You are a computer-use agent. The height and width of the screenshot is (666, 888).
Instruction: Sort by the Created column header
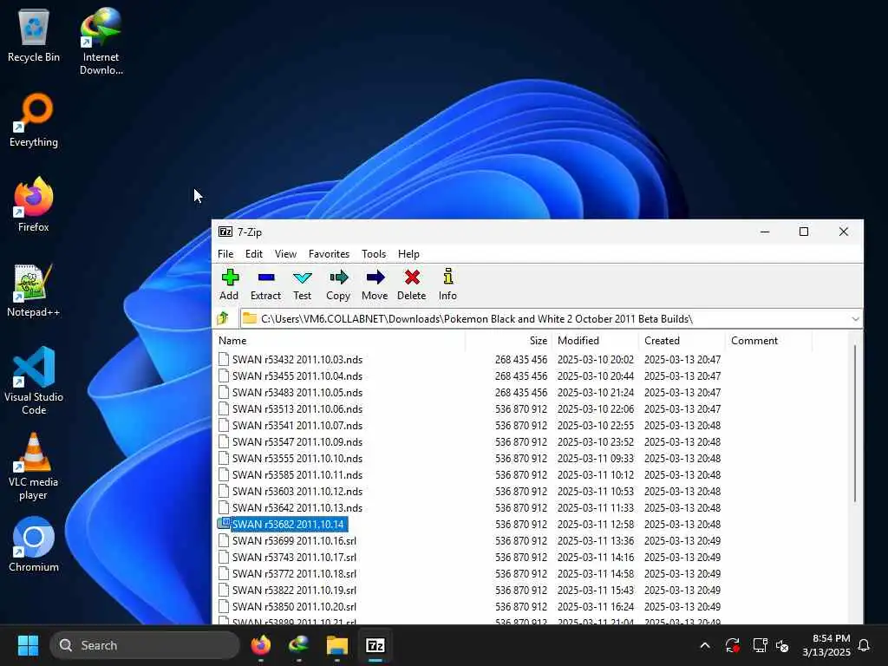coord(682,340)
